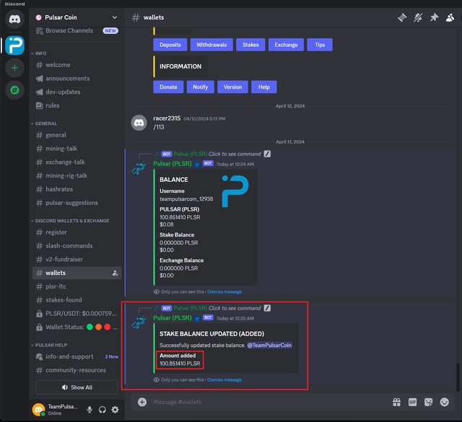
Task: Open the welcome channel
Action: tap(77, 65)
